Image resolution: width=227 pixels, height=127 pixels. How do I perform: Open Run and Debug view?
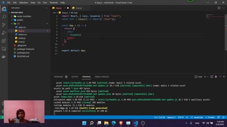click(4, 33)
